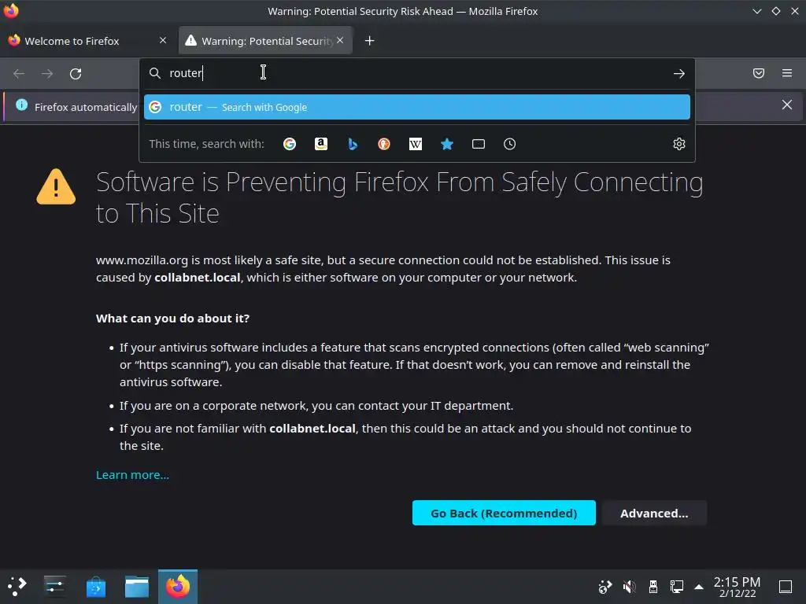806x604 pixels.
Task: Dismiss the Firefox notification bar
Action: coord(787,105)
